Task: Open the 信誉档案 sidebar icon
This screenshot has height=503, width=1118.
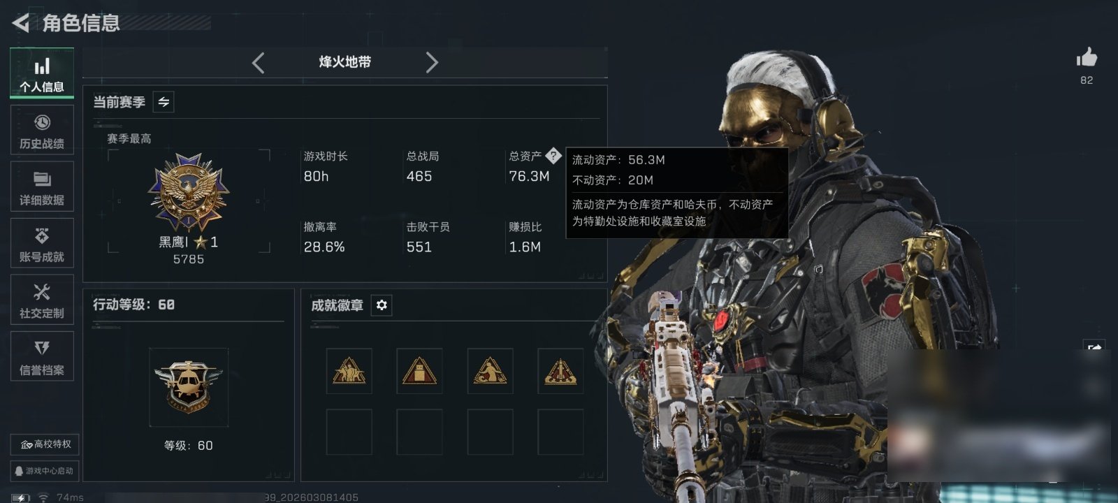Action: click(x=42, y=356)
